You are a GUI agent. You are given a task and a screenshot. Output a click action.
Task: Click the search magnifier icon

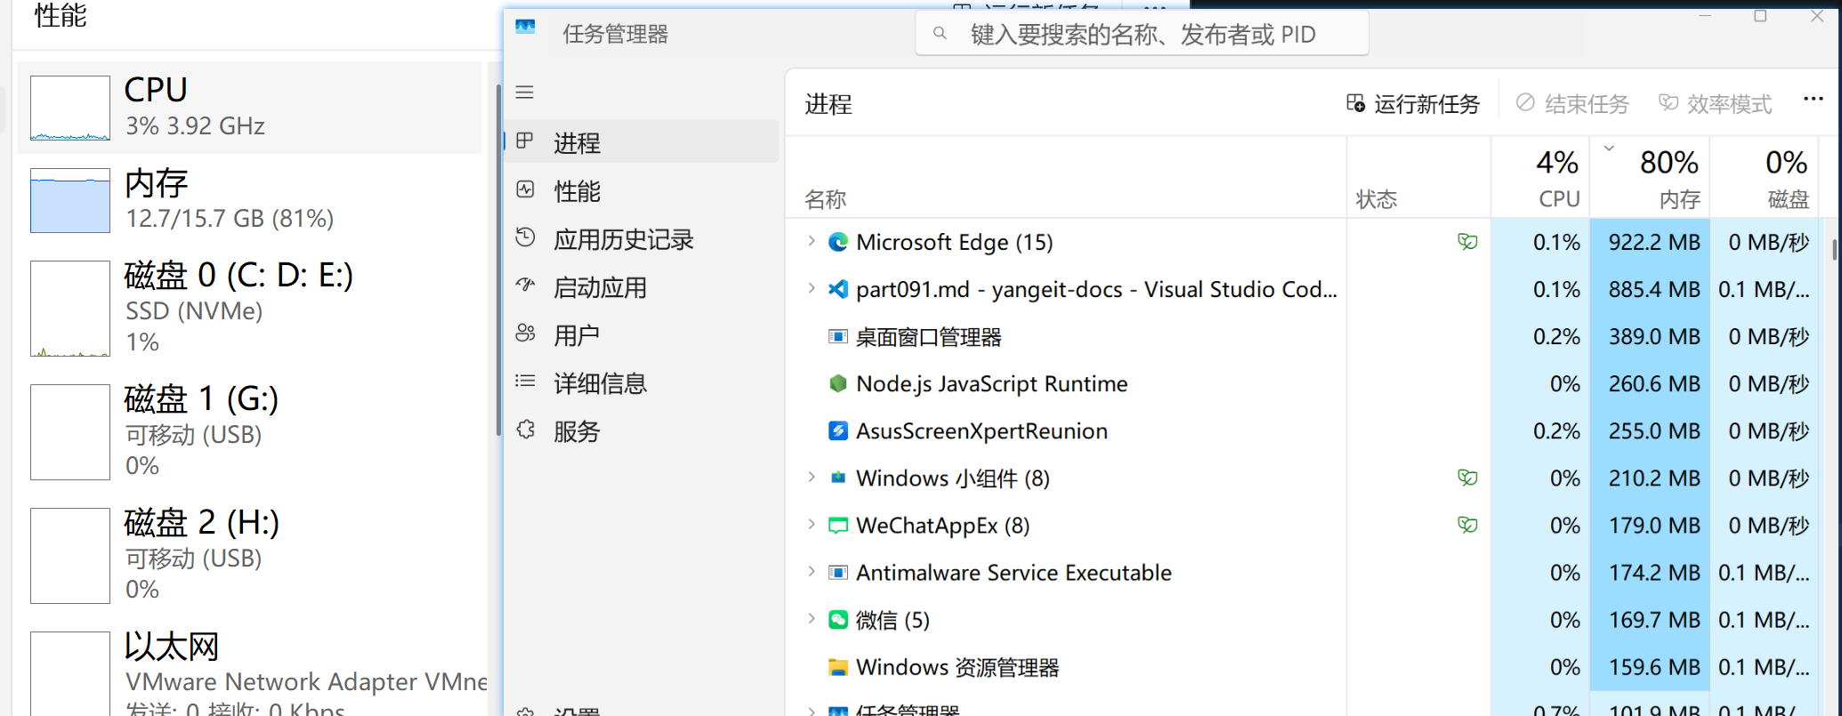tap(940, 34)
